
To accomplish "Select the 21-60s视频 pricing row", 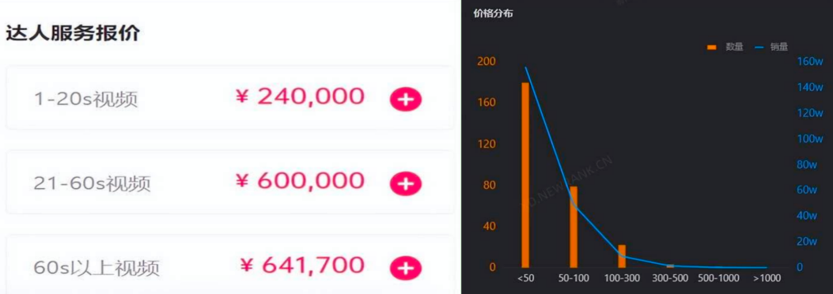I will tap(230, 182).
